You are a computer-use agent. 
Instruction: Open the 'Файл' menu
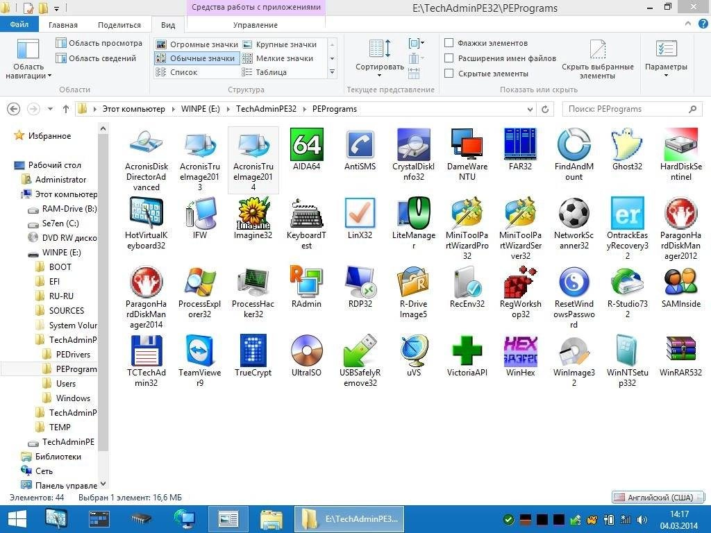[19, 24]
